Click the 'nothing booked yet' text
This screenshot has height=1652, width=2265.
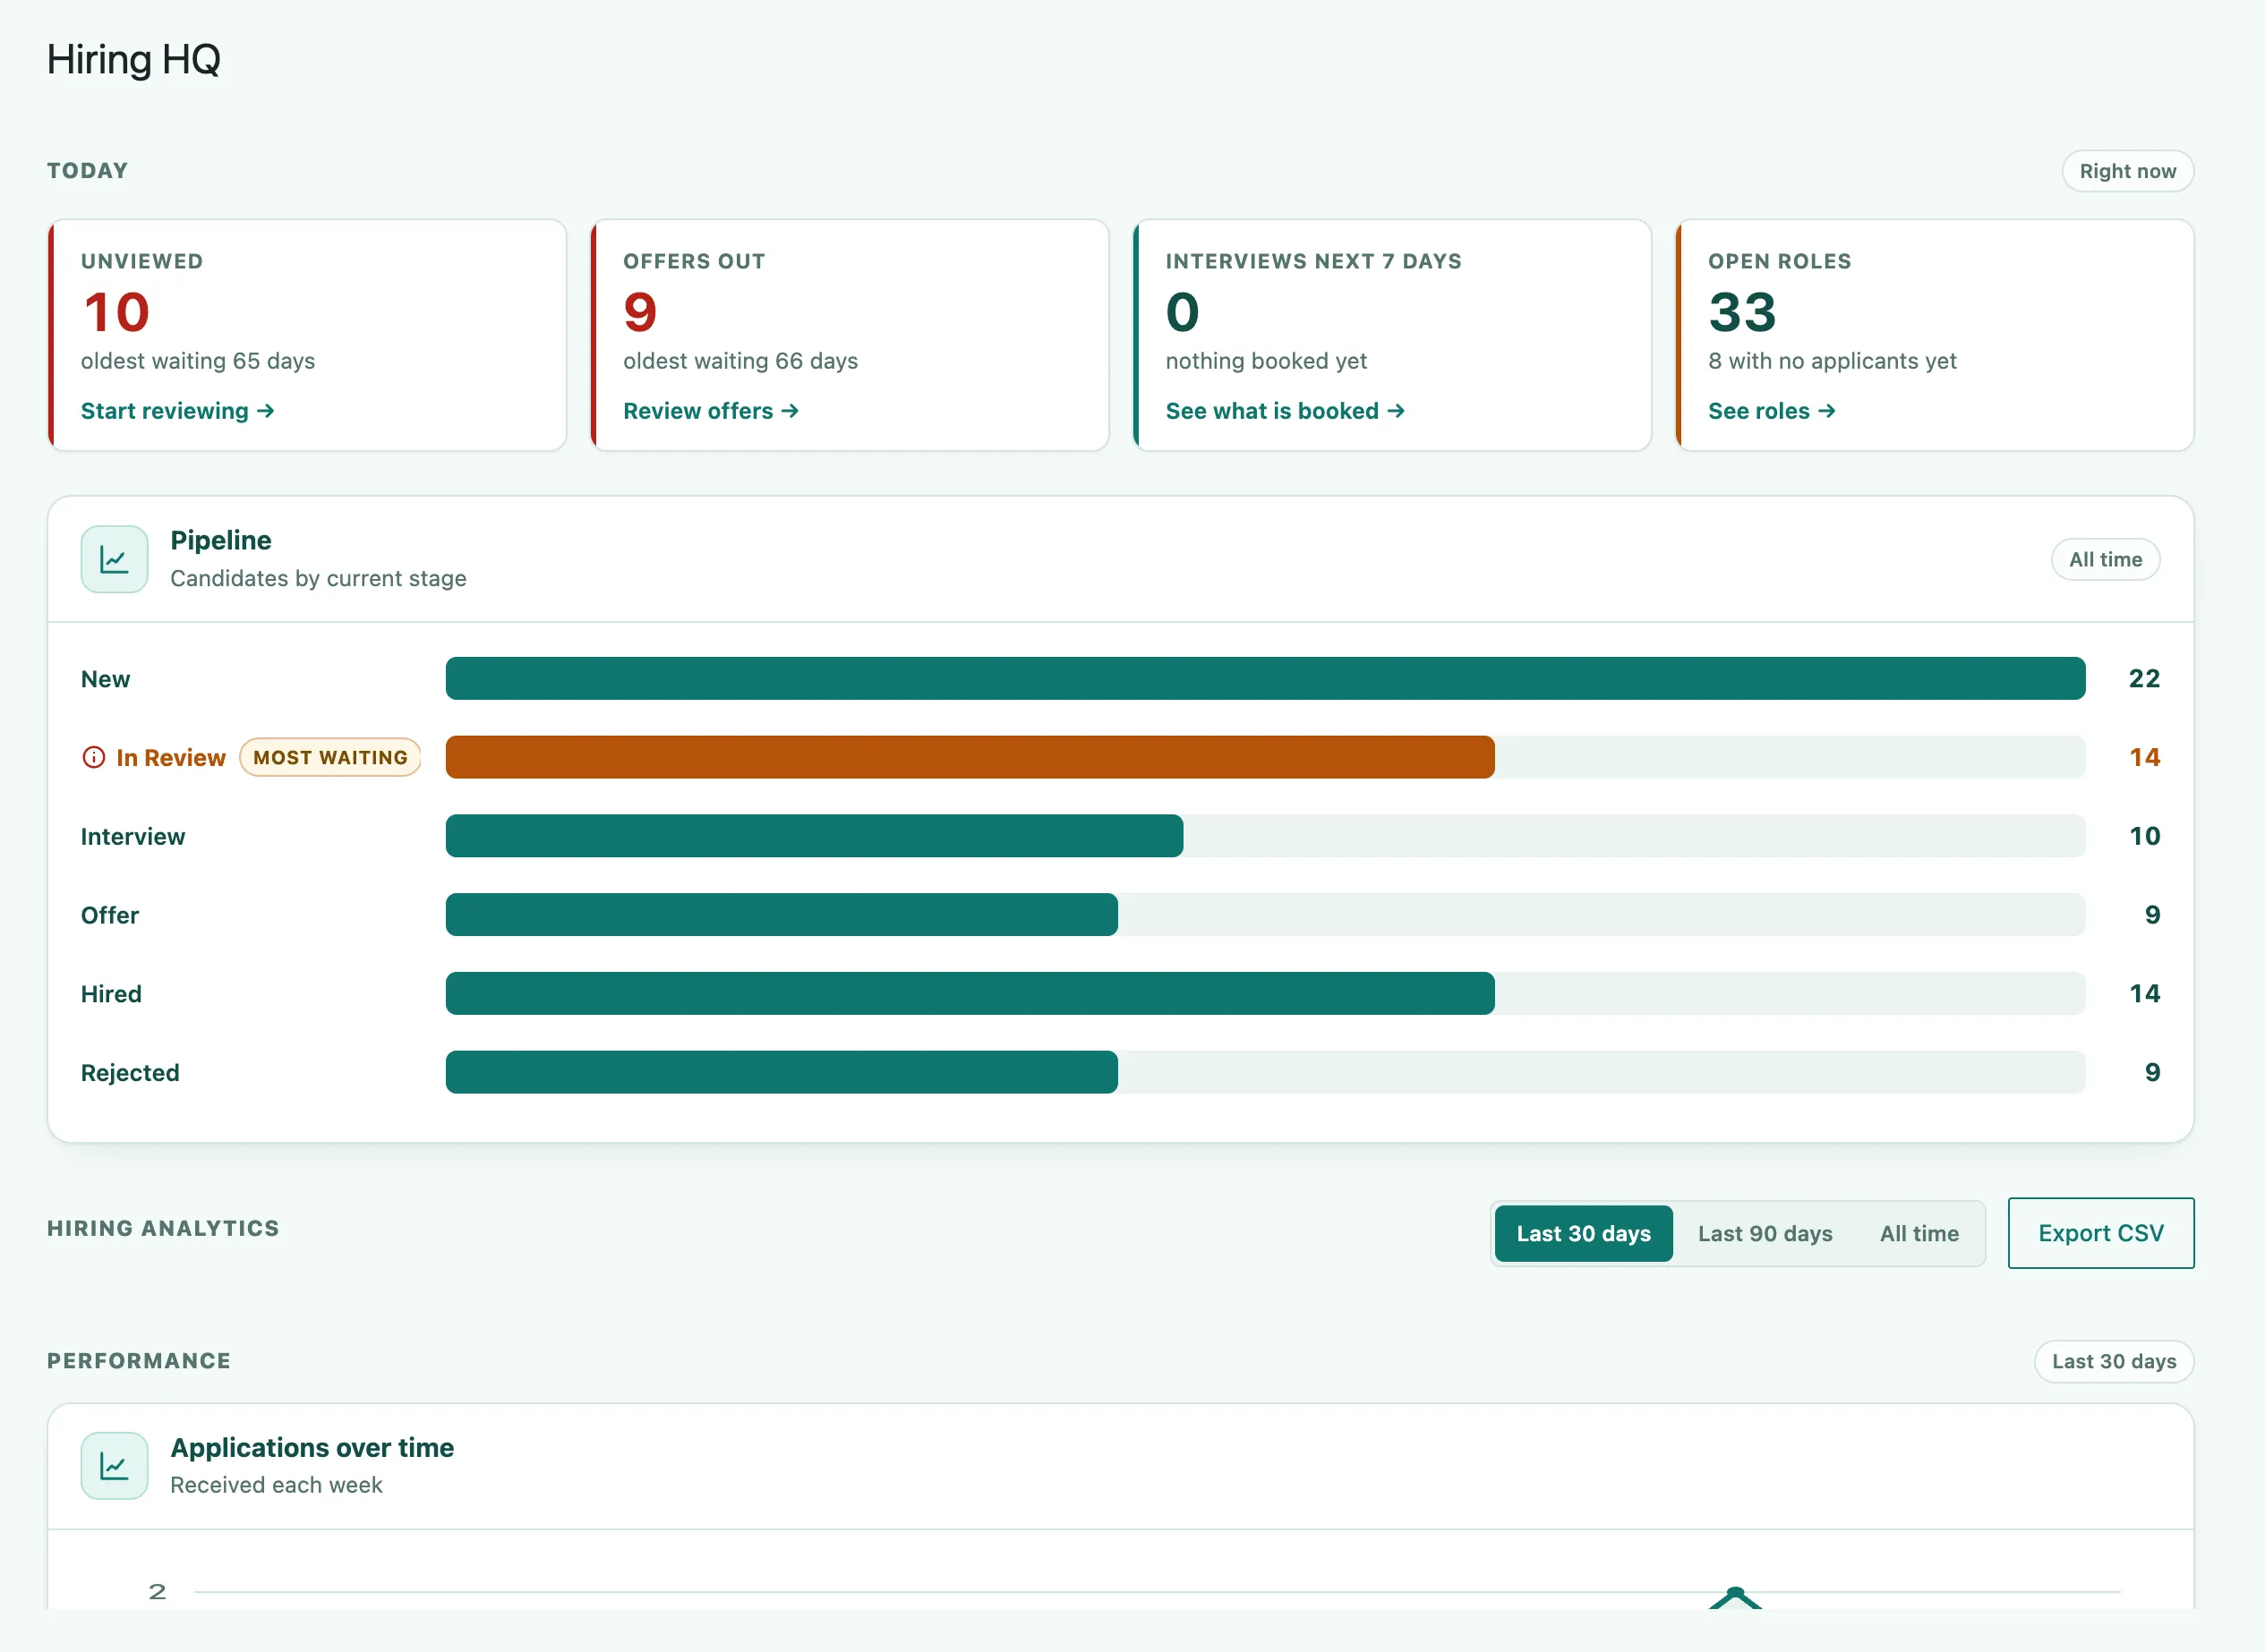pos(1266,361)
